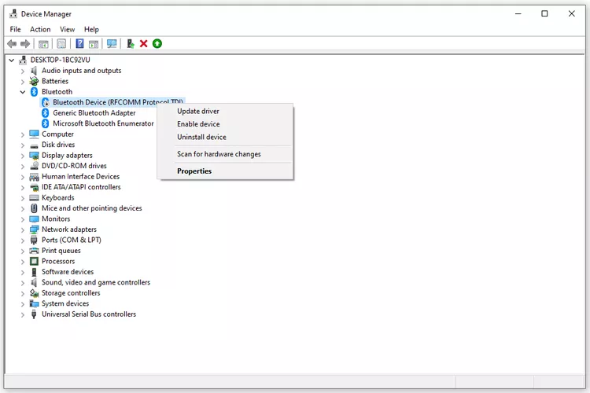
Task: Expand the IDE ATA/ATAPI controllers chevron
Action: [23, 187]
